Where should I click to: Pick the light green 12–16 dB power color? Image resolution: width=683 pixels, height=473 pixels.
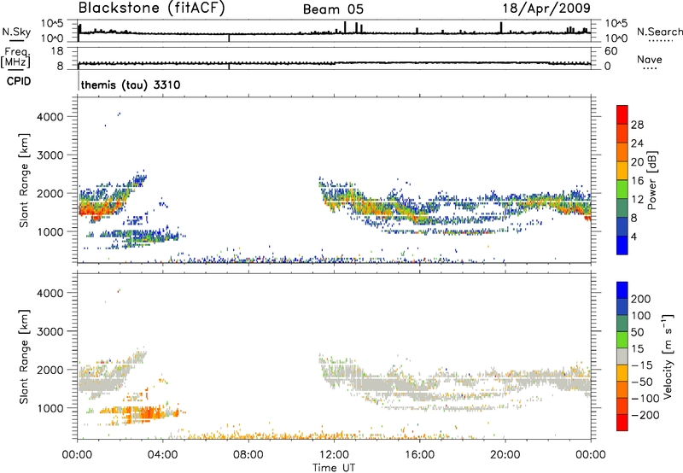pos(622,189)
